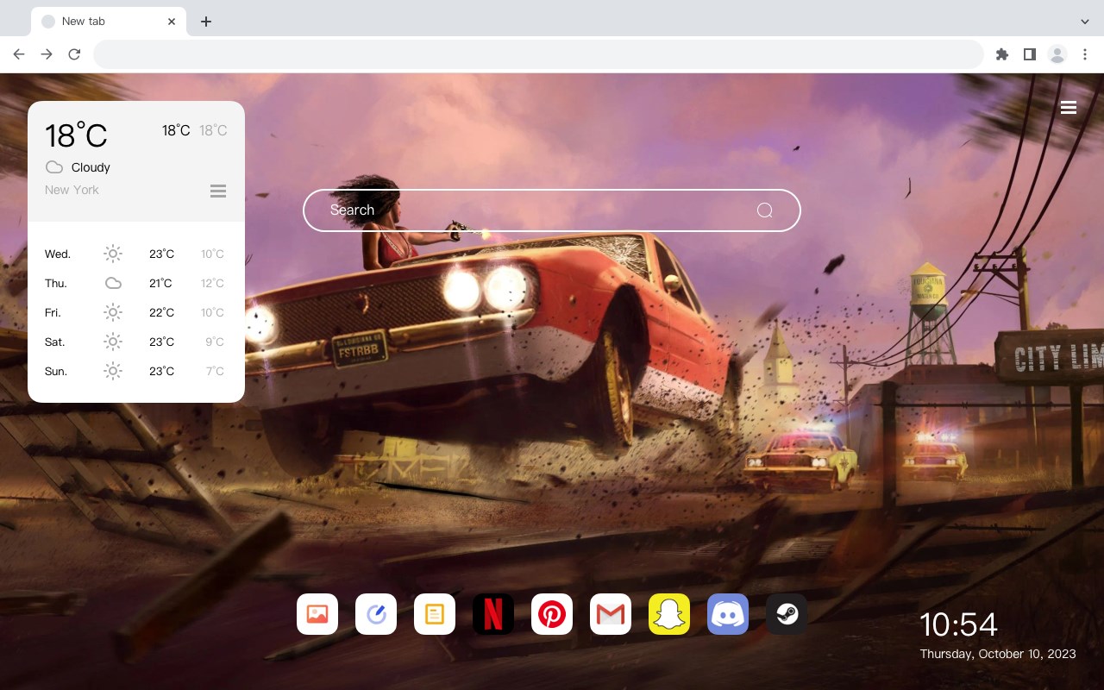The height and width of the screenshot is (690, 1104).
Task: Close the New tab
Action: tap(172, 22)
